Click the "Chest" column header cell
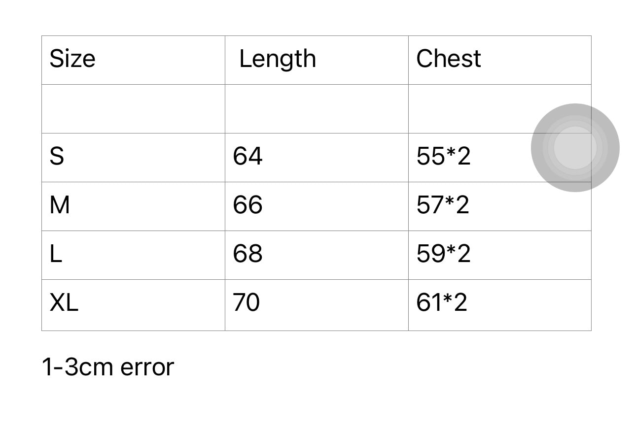Image resolution: width=633 pixels, height=431 pixels. (x=449, y=59)
